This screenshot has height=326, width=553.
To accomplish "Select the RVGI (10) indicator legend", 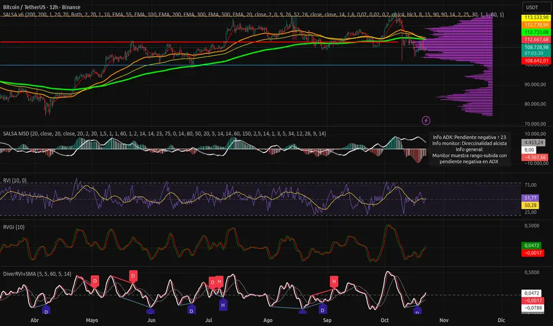I will [x=14, y=227].
